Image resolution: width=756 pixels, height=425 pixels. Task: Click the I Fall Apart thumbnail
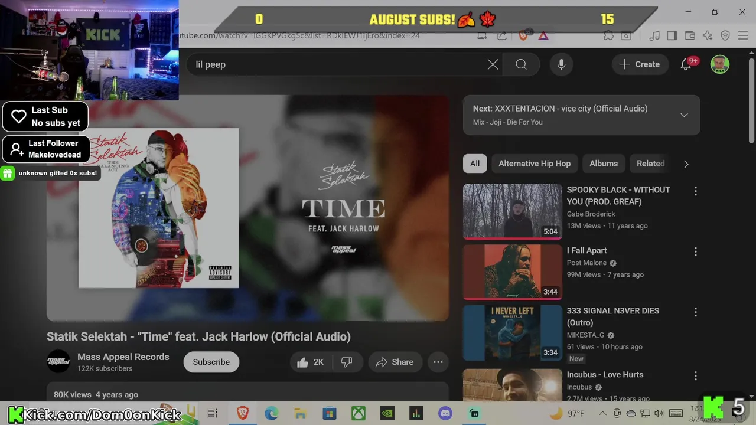513,272
